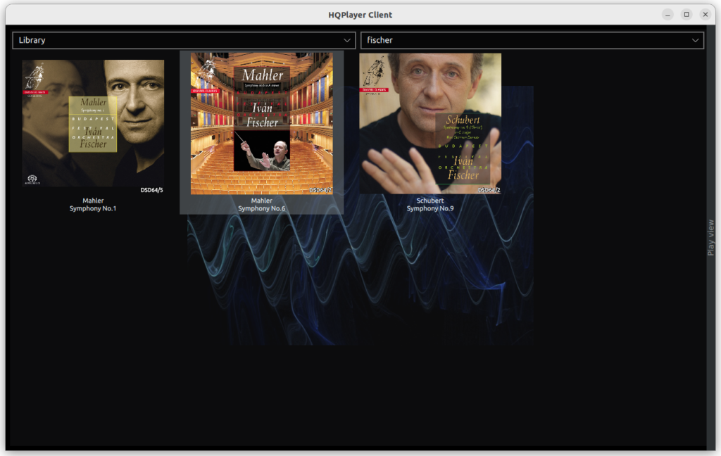Click the chevron on the Library selector

[x=346, y=40]
